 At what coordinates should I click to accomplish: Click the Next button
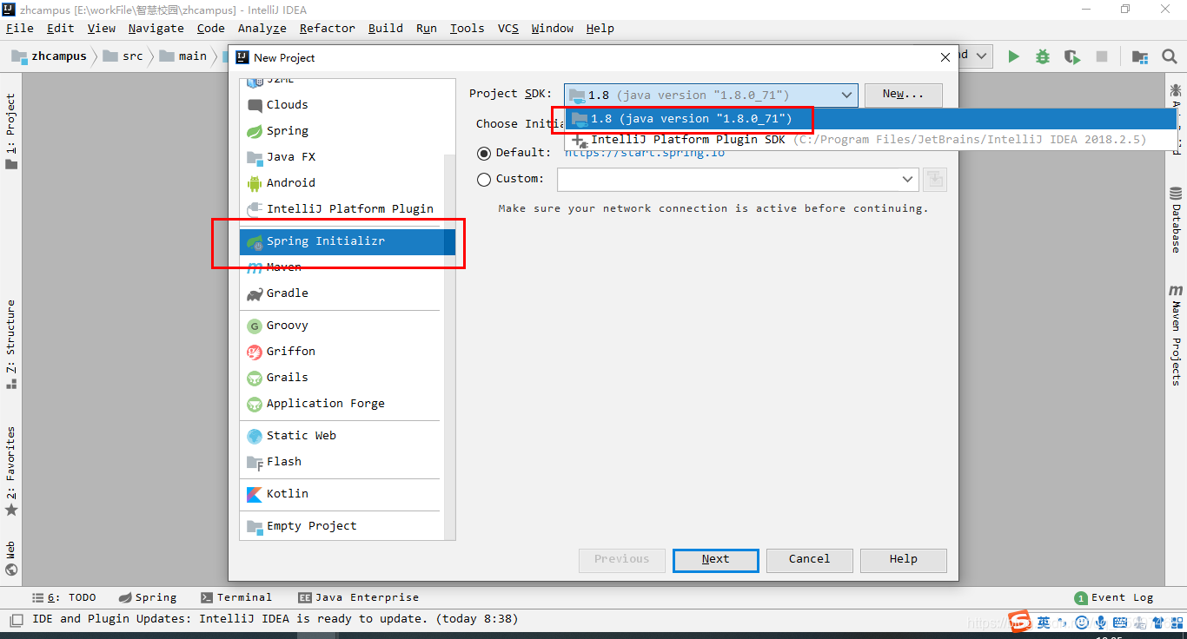tap(715, 560)
